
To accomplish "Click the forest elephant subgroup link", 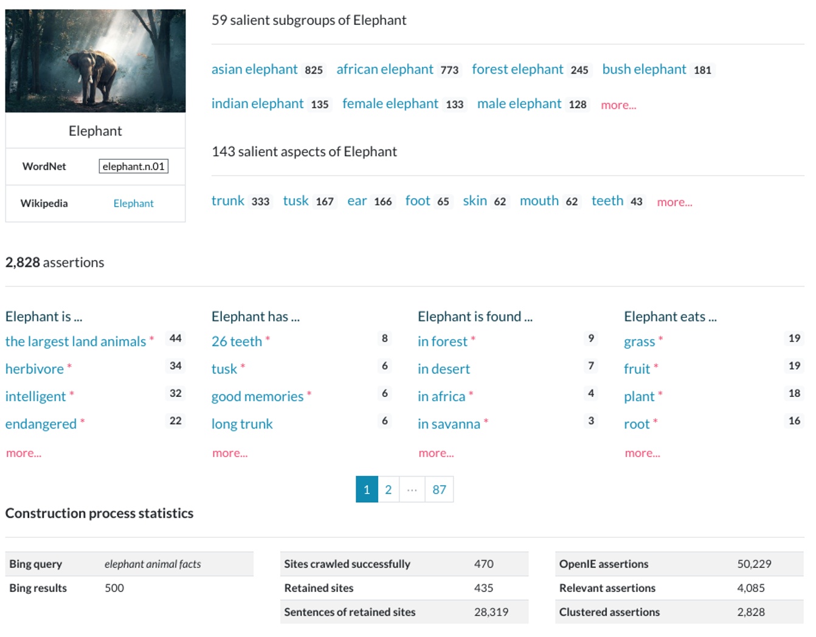I will click(x=517, y=70).
